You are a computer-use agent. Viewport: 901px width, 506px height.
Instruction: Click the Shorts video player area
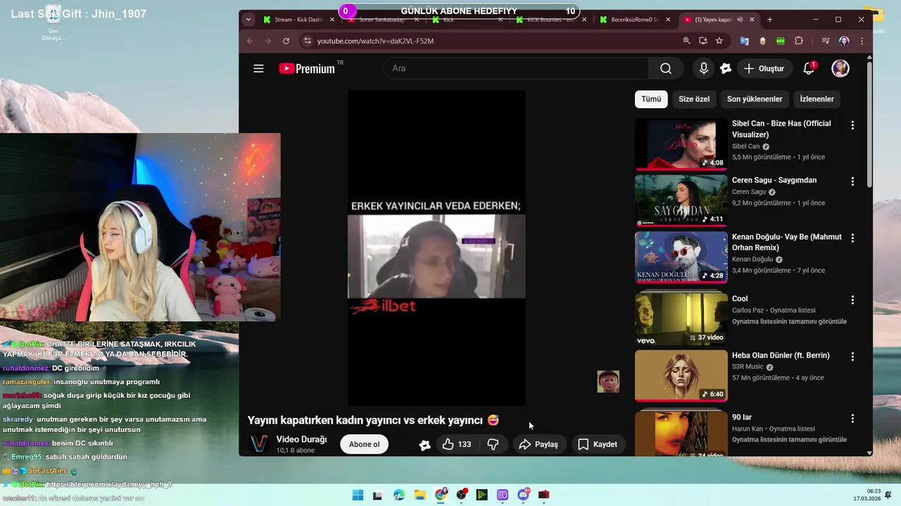436,248
